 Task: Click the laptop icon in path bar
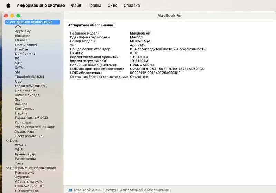70,190
